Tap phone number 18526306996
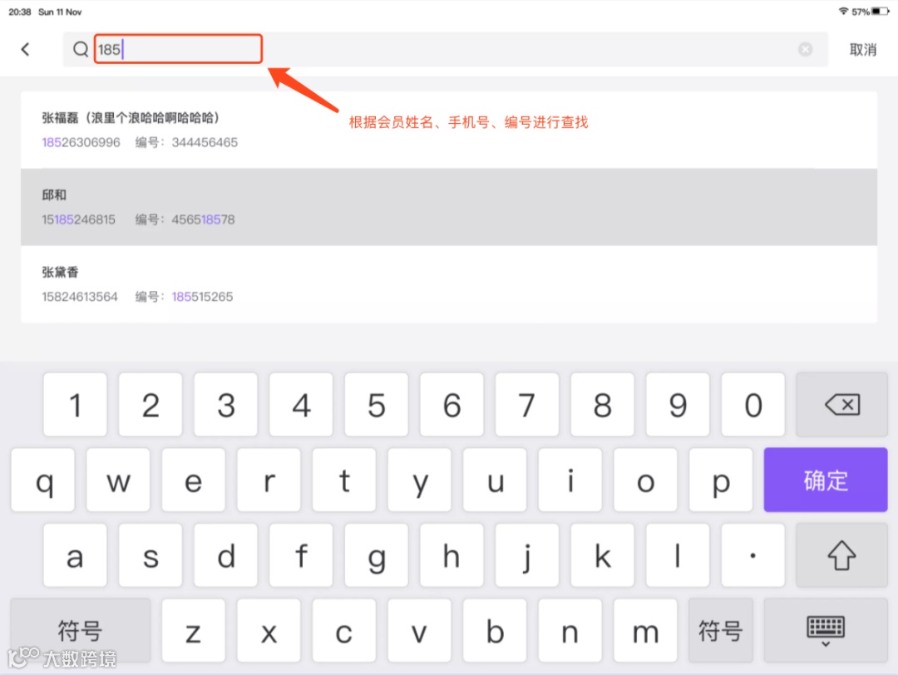Screen dimensions: 898x675 click(81, 142)
